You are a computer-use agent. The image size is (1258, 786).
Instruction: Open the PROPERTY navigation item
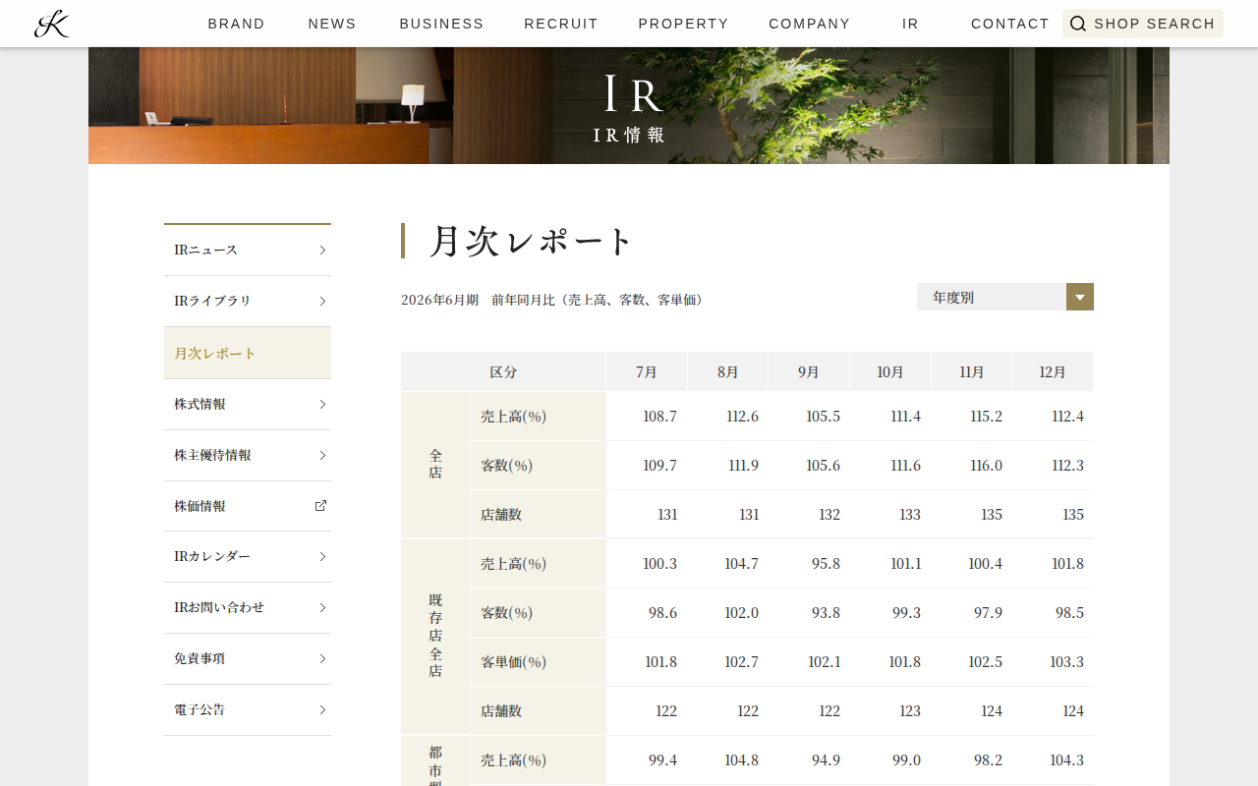[x=684, y=24]
